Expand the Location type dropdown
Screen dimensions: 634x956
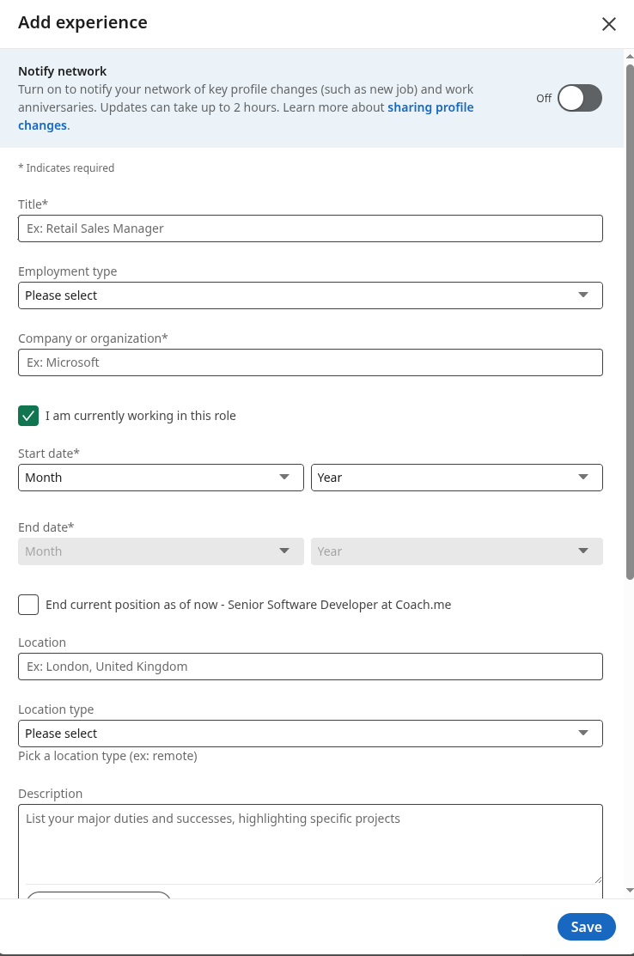pyautogui.click(x=310, y=734)
